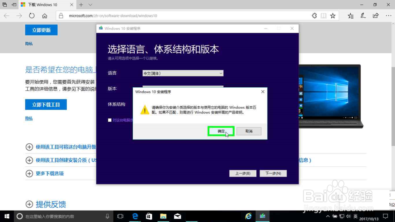The height and width of the screenshot is (222, 395).
Task: Open the extensions puzzle icon
Action: point(314,16)
